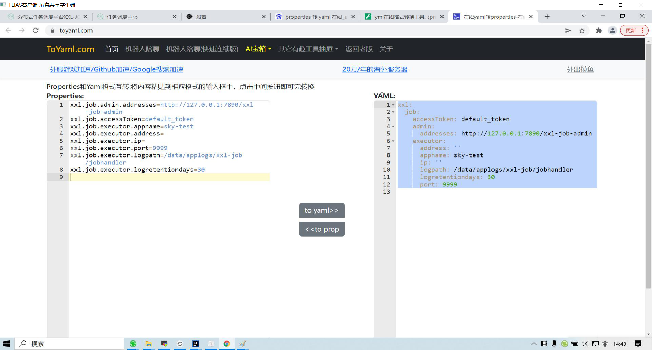Click scrollbar down arrow of page
This screenshot has height=350, width=652.
click(648, 334)
